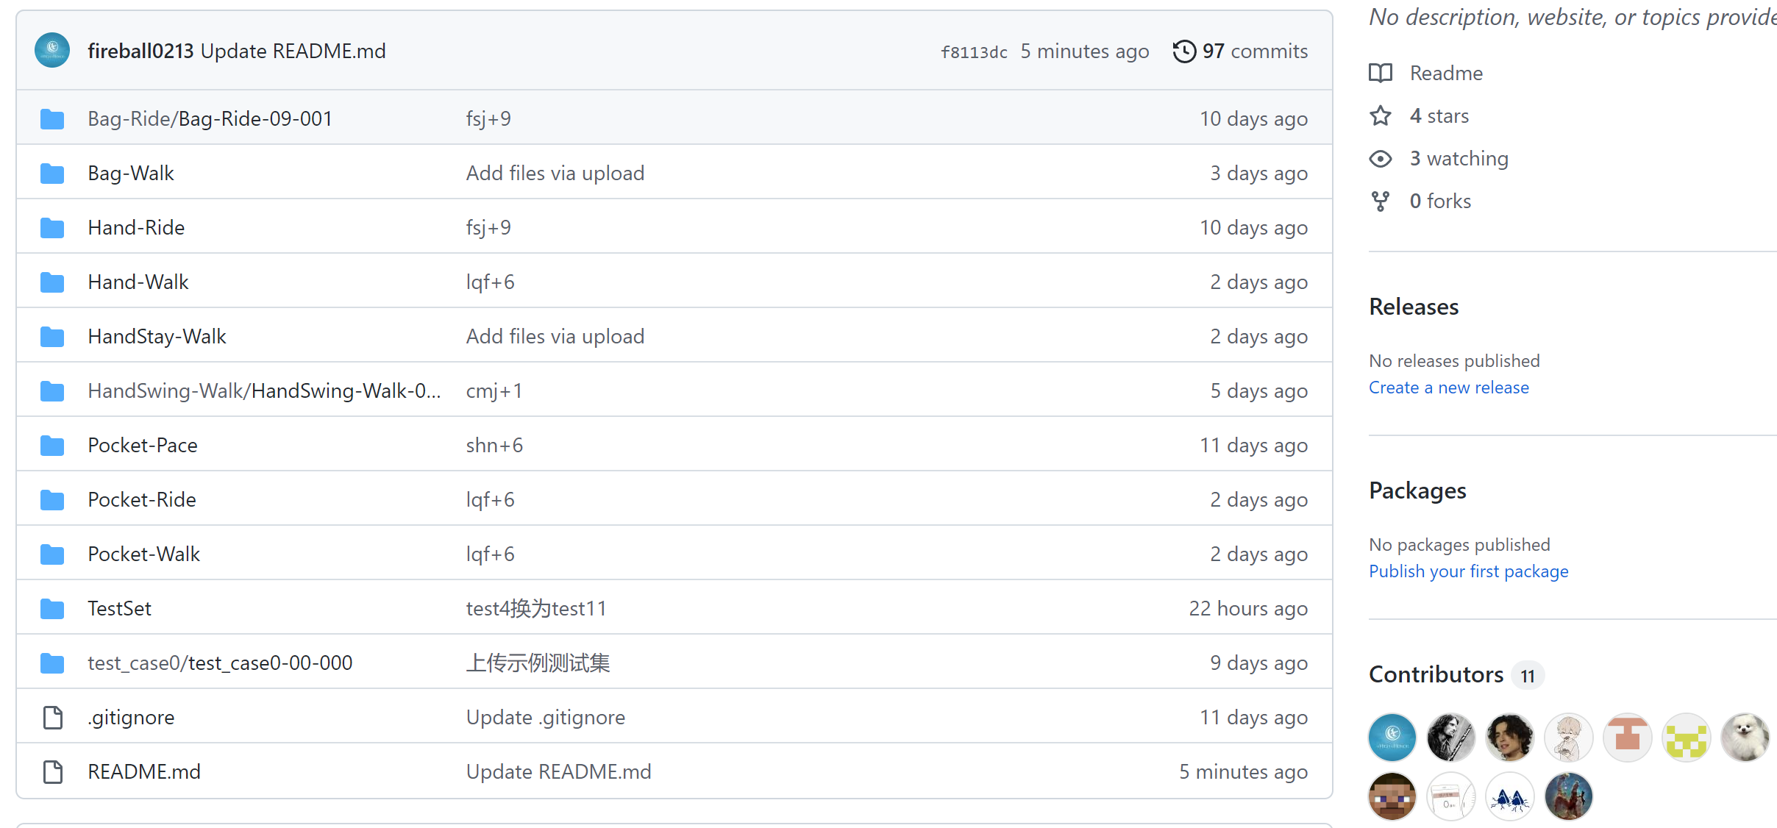Open Minecraft-style contributor avatar

(x=1392, y=796)
